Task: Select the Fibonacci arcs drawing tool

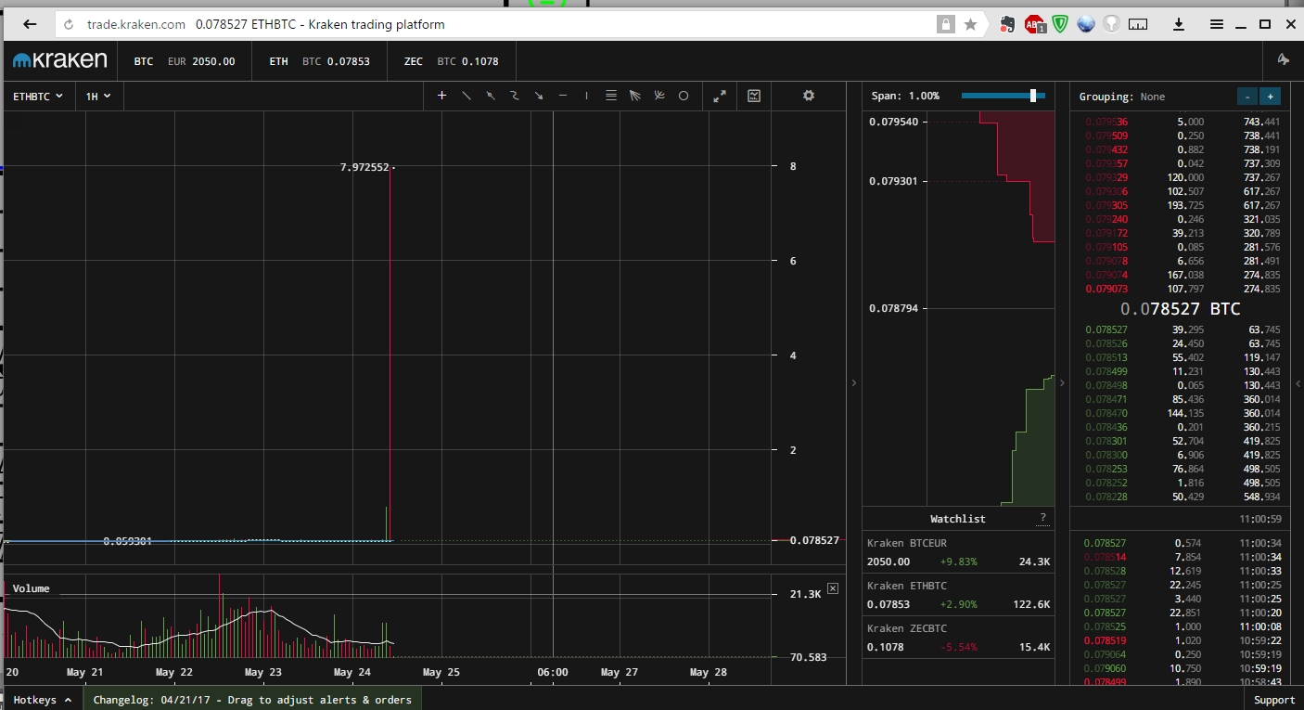Action: click(659, 96)
